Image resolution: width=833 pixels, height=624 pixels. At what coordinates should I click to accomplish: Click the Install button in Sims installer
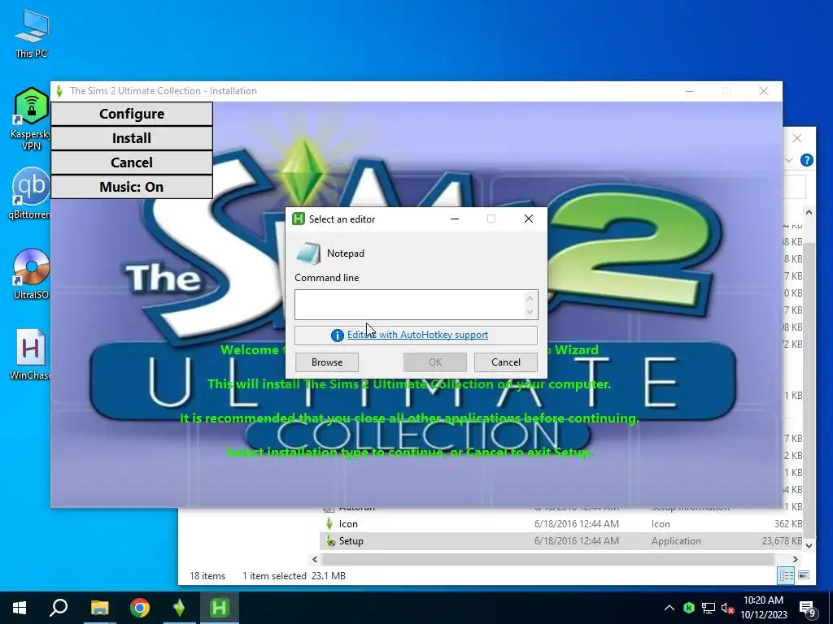point(132,138)
